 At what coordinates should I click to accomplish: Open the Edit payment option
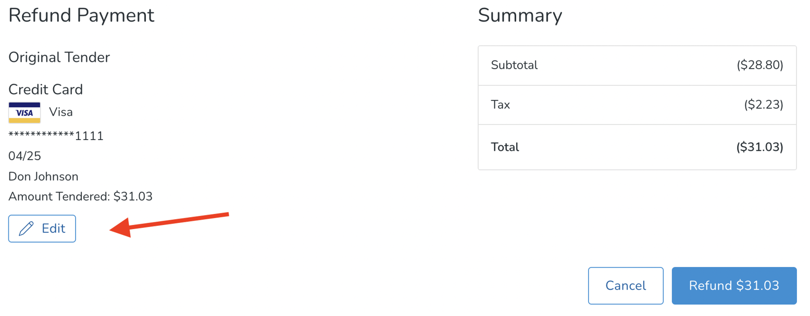coord(42,228)
